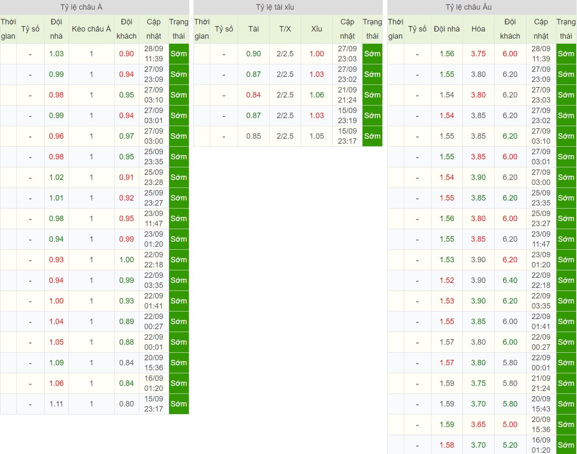Click the "T/X" column header
The width and height of the screenshot is (577, 454).
285,29
